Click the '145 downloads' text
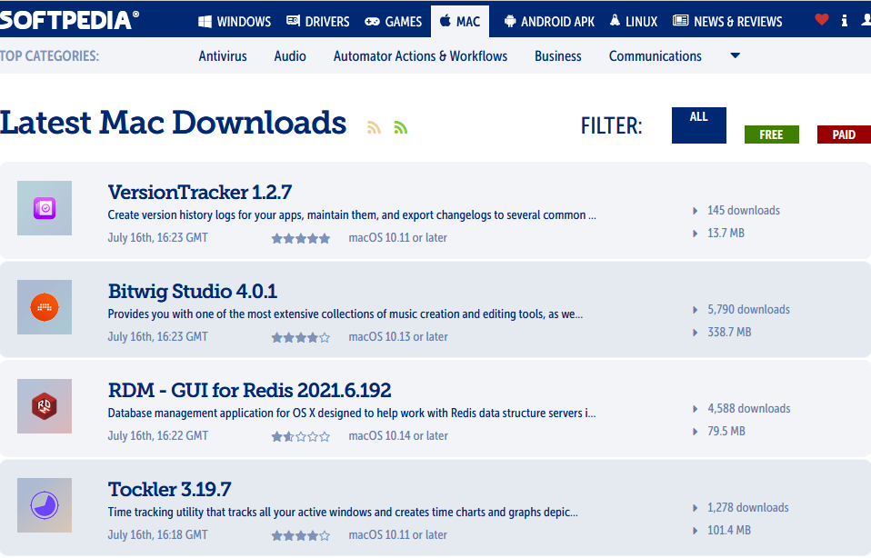 (x=744, y=211)
